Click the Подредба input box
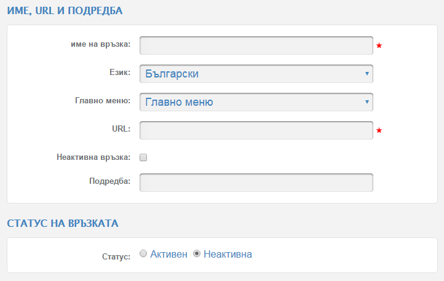Viewport: 444px width, 281px height. coord(256,183)
